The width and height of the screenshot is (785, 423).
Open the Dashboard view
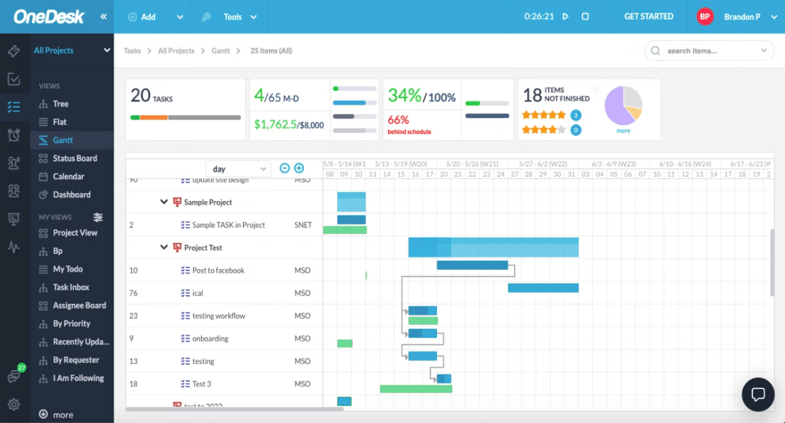[72, 194]
